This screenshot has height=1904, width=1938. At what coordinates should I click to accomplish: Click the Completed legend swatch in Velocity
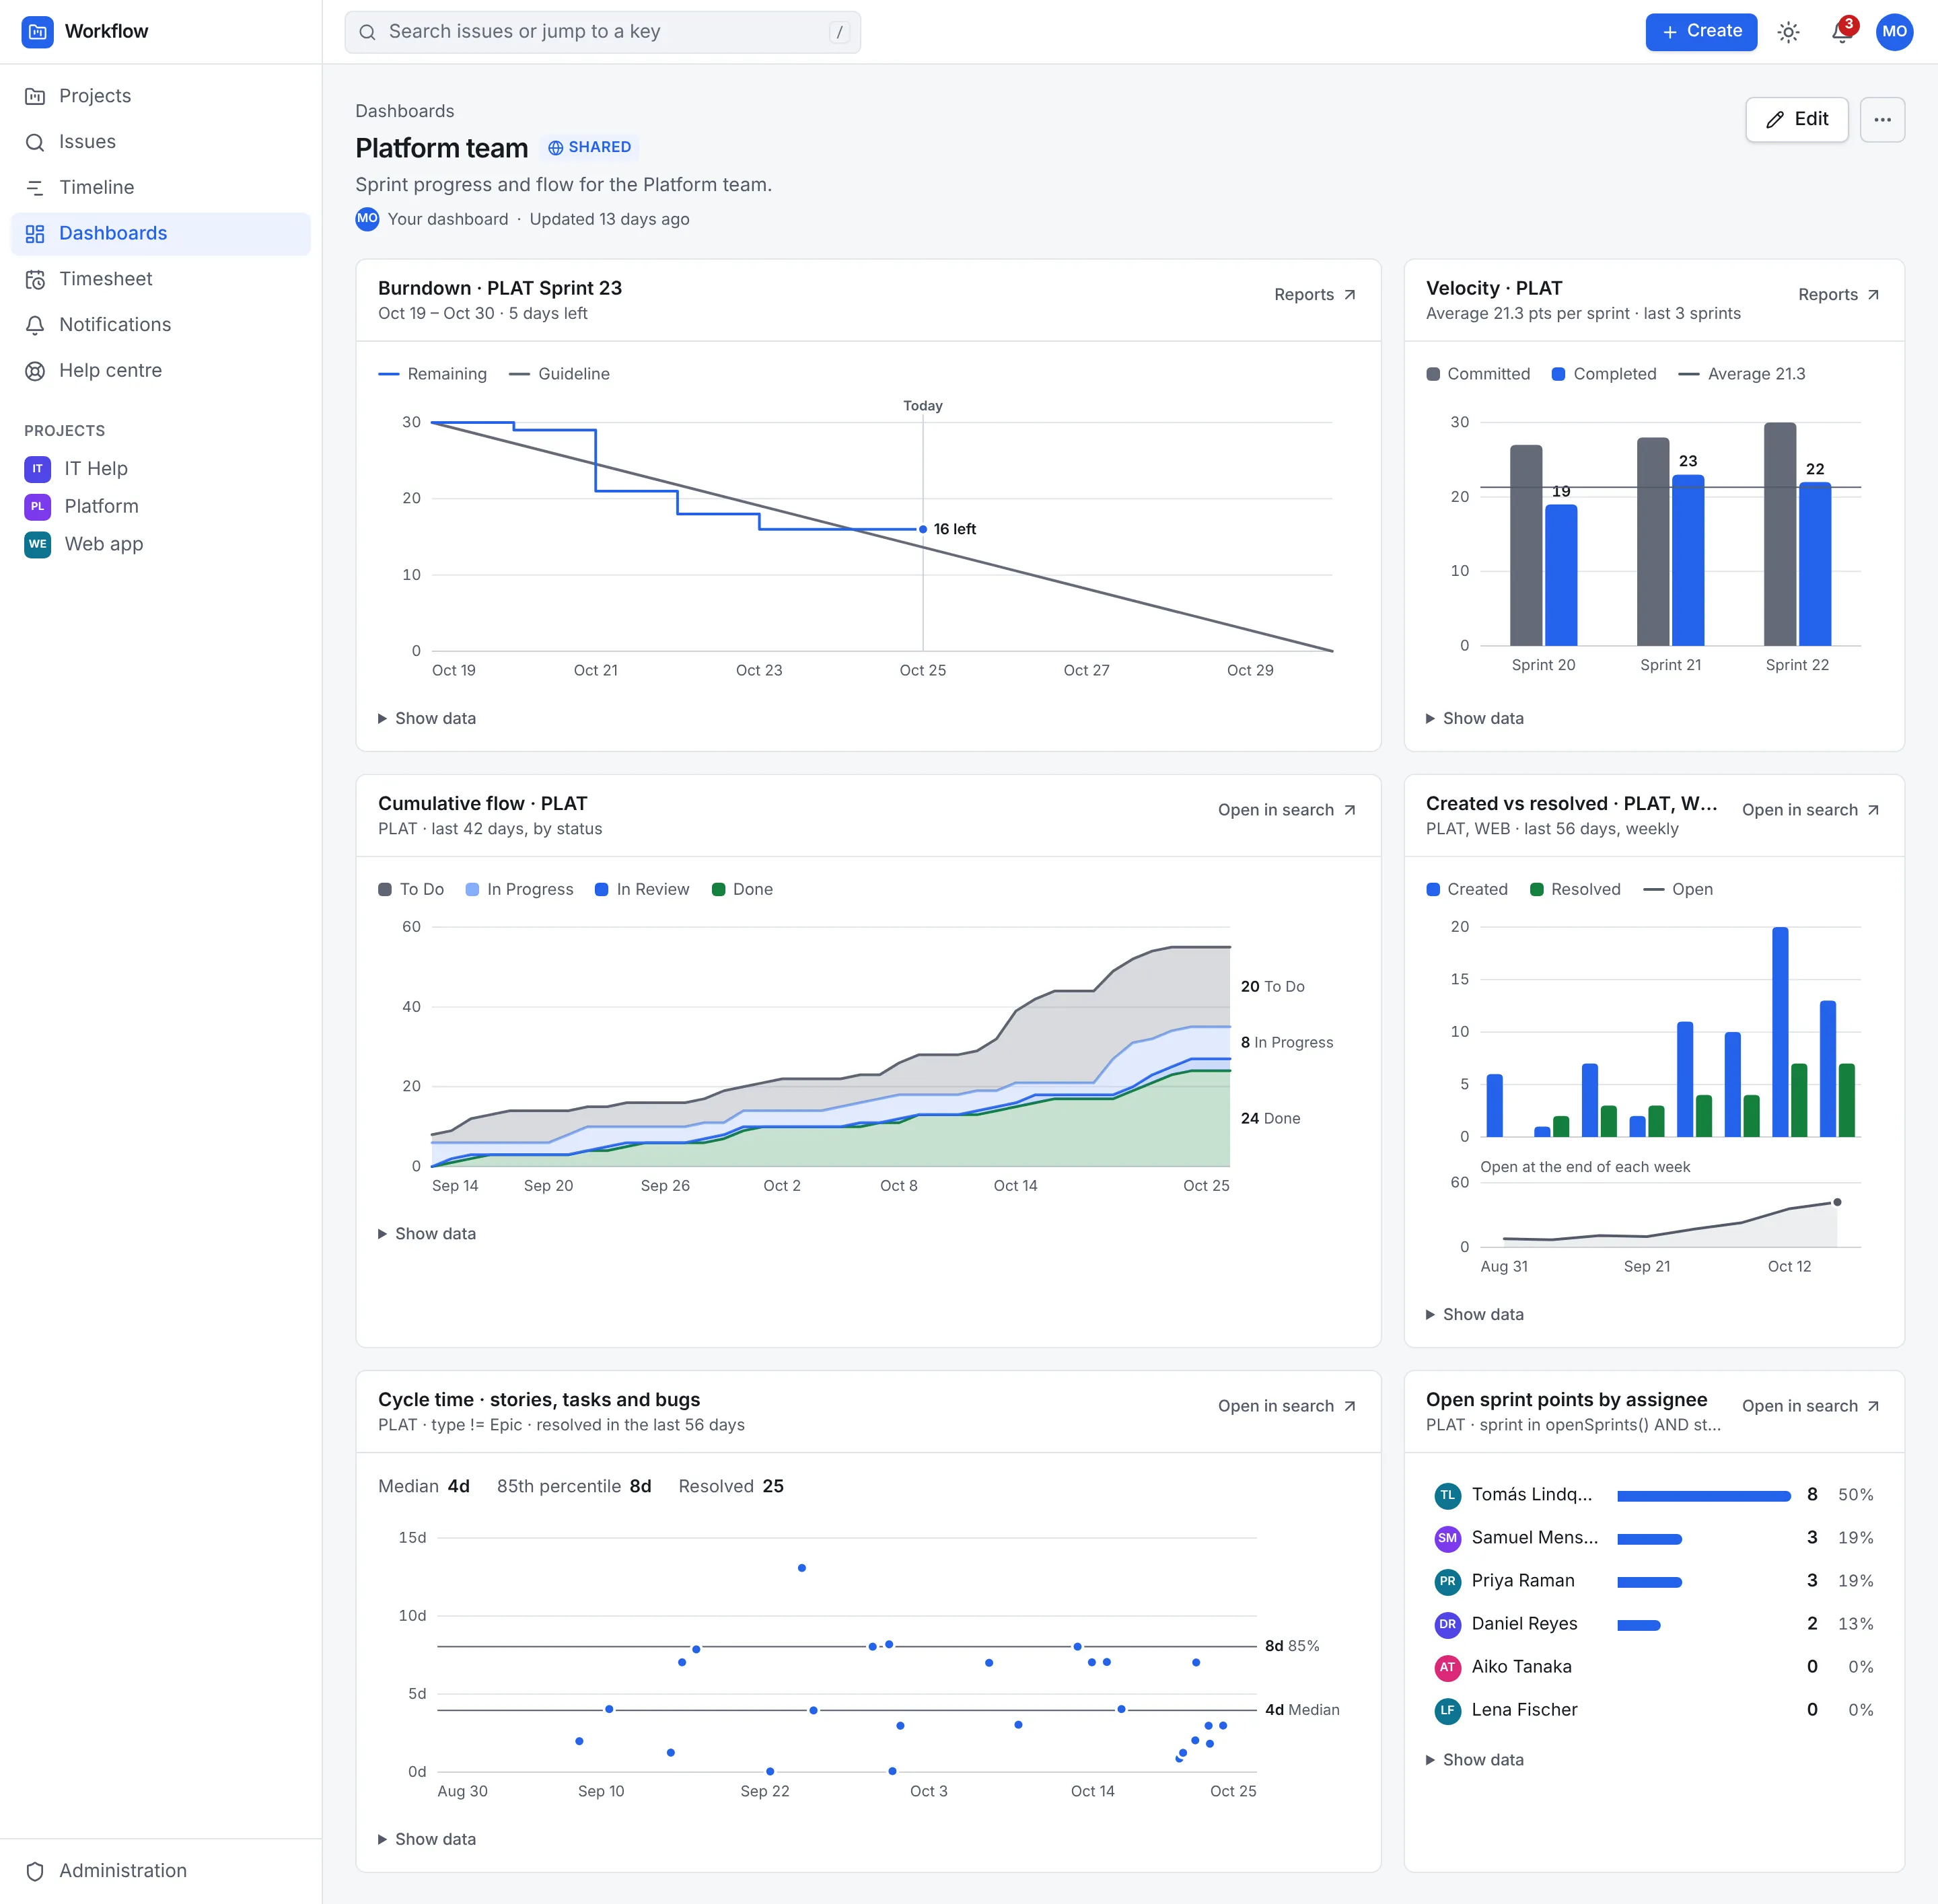pyautogui.click(x=1558, y=374)
